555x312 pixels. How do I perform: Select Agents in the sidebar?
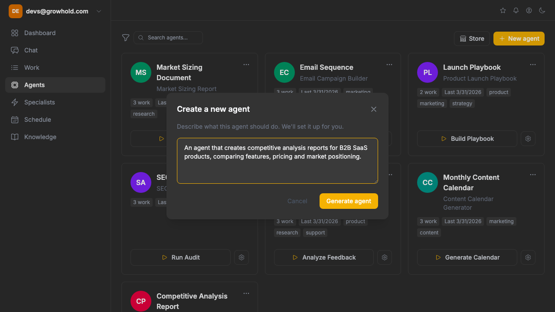click(15, 85)
